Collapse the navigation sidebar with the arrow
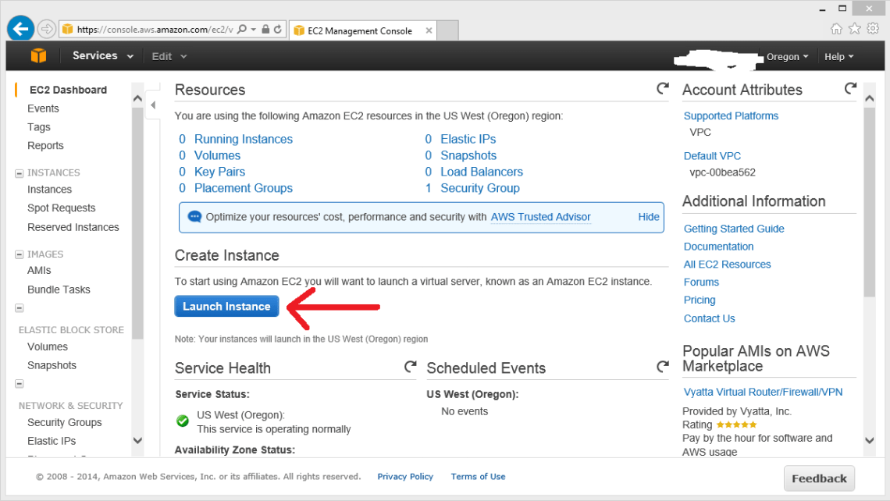 (153, 105)
